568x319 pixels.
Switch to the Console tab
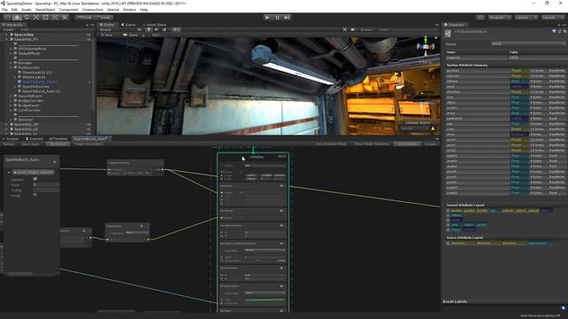34,138
